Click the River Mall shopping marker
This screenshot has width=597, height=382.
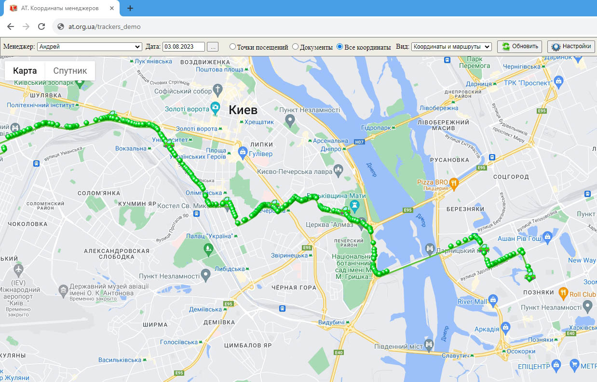click(493, 300)
